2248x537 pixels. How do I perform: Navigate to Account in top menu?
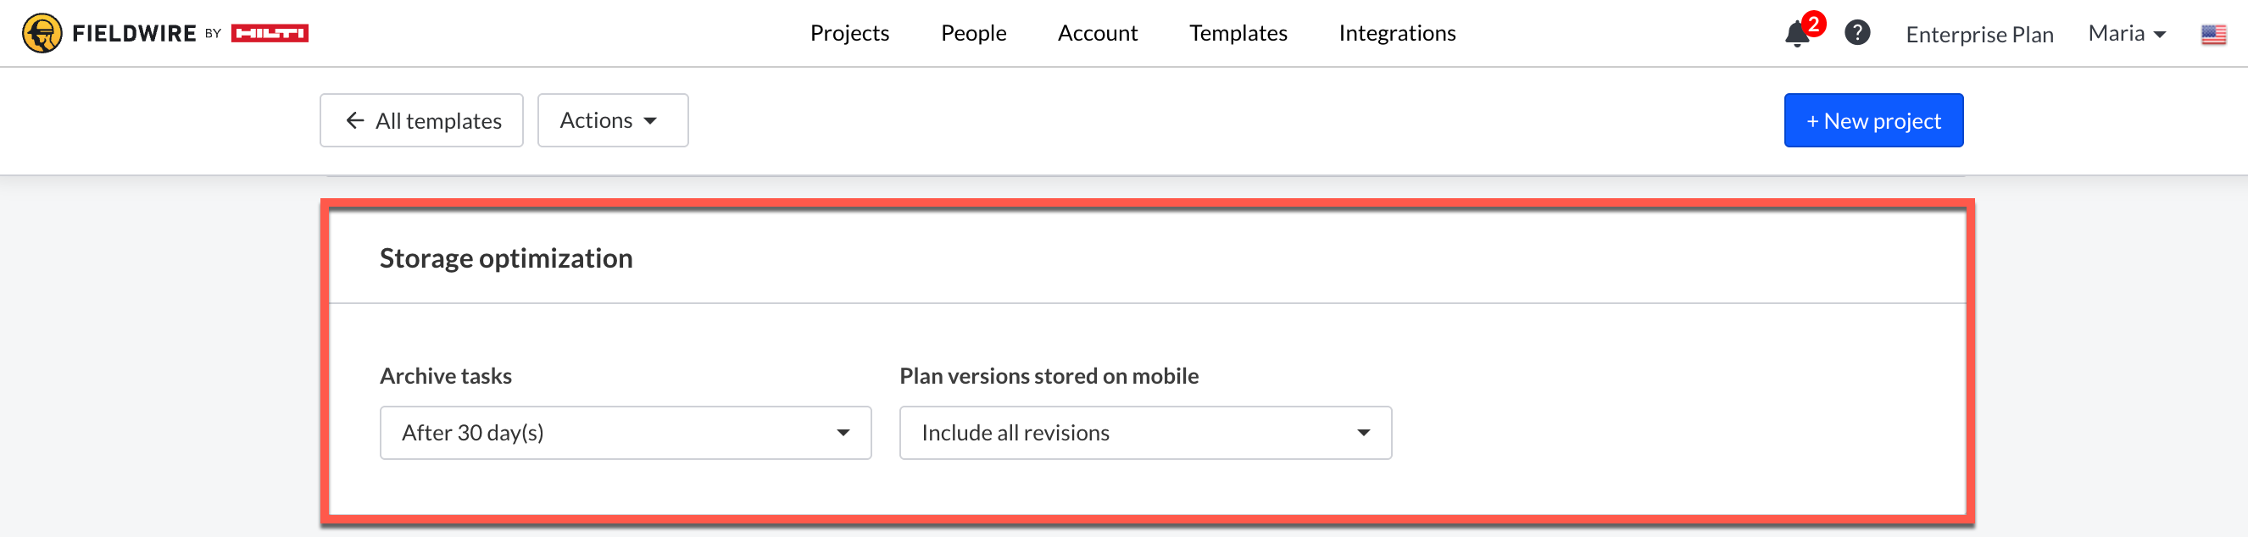(x=1097, y=33)
